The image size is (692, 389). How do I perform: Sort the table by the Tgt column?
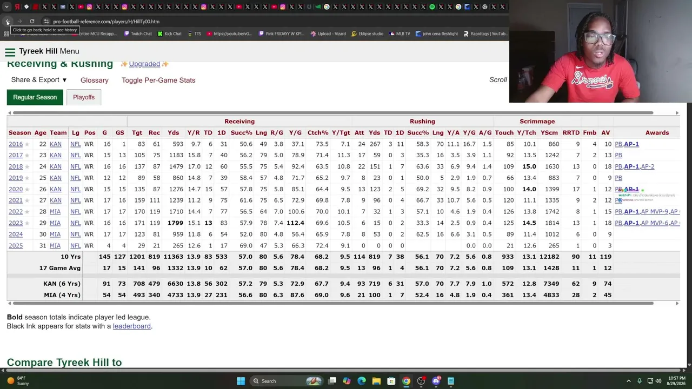pos(137,132)
